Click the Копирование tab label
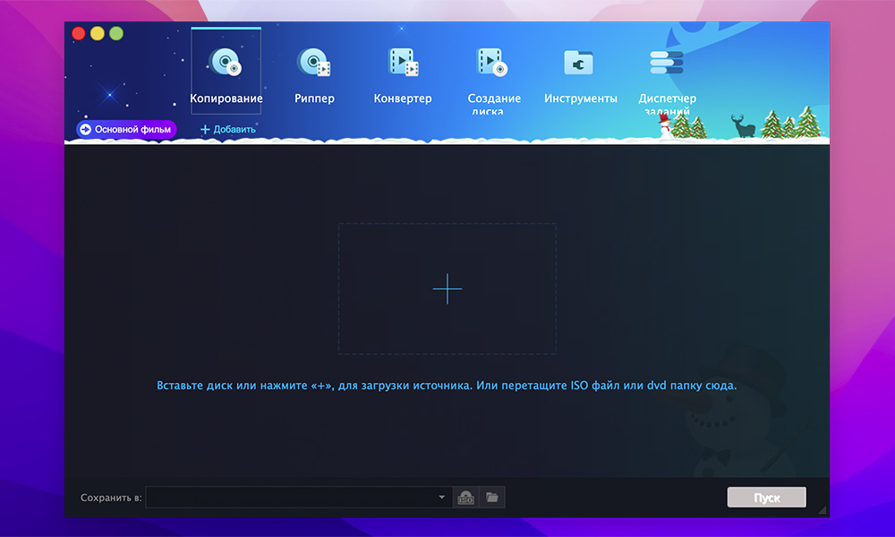Image resolution: width=895 pixels, height=537 pixels. click(x=226, y=98)
